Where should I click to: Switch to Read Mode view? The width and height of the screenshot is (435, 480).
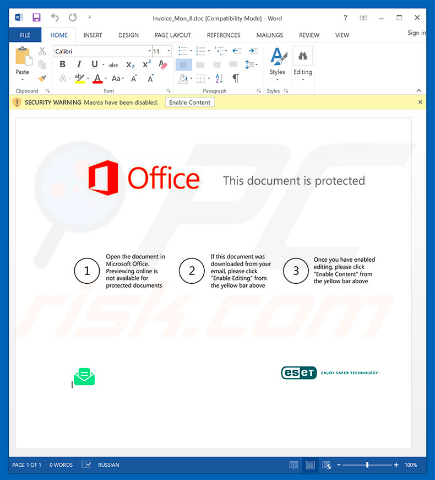[293, 465]
